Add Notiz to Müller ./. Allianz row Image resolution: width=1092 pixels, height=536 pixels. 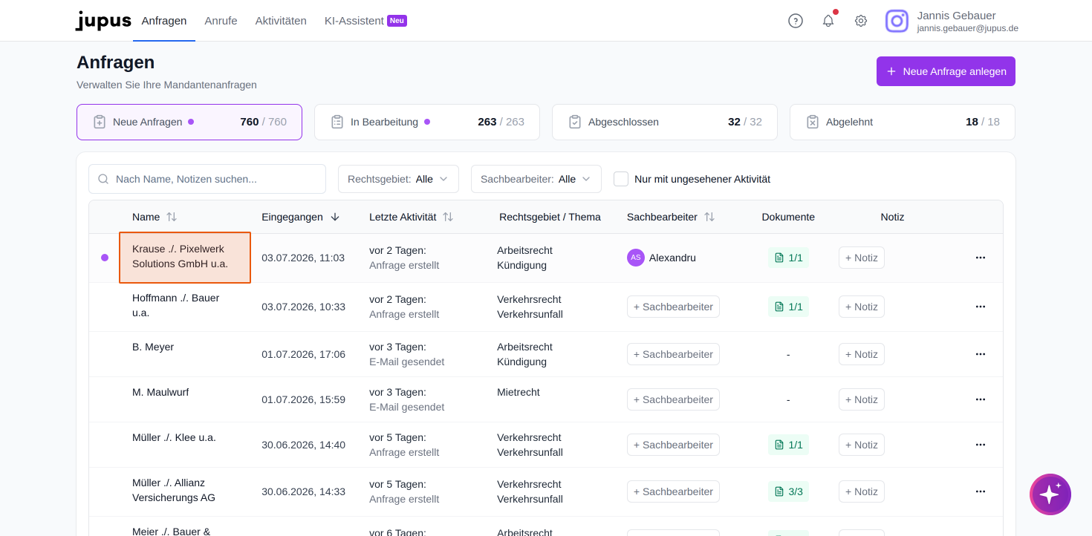(x=862, y=491)
